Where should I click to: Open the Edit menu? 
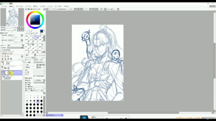point(11,6)
